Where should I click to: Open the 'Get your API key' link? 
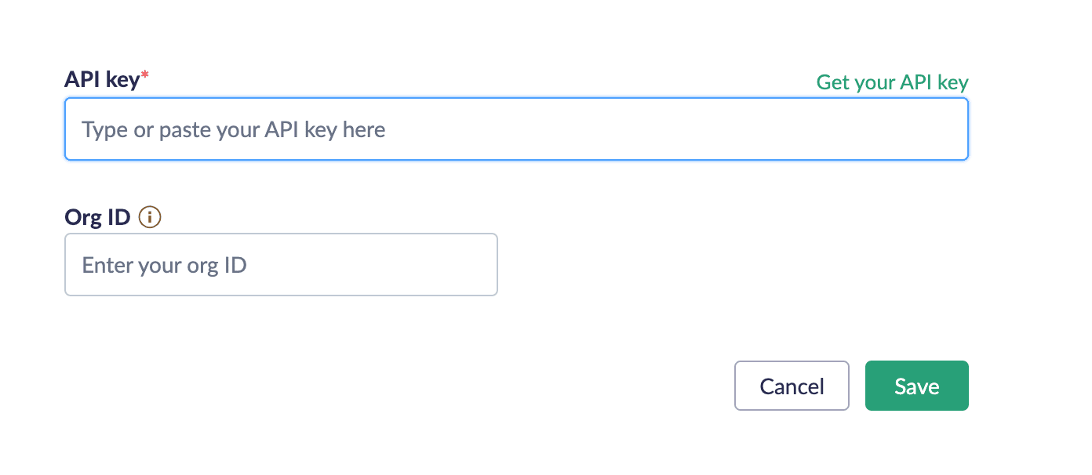point(892,82)
